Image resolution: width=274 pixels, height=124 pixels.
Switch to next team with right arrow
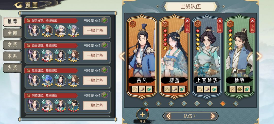pos(213,116)
